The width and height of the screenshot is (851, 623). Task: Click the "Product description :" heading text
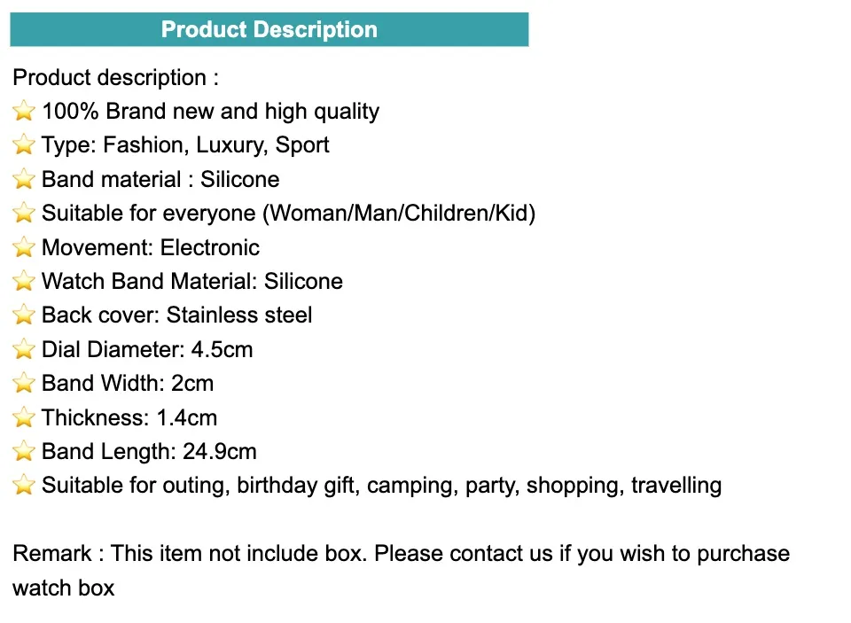tap(115, 78)
